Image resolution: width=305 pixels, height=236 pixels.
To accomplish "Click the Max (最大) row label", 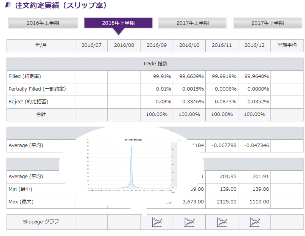I will click(21, 202).
